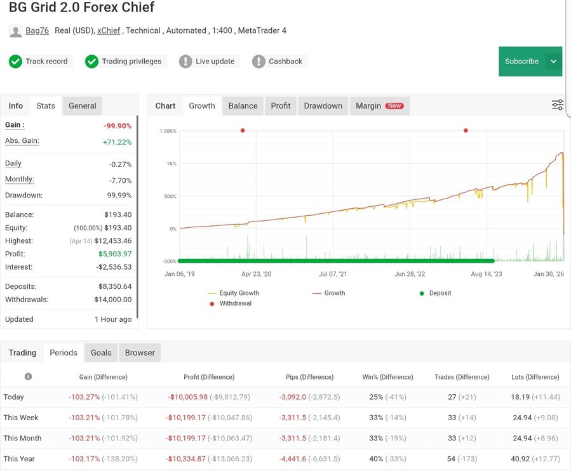Open the Drawdown chart tab
The height and width of the screenshot is (476, 571).
pyautogui.click(x=323, y=106)
